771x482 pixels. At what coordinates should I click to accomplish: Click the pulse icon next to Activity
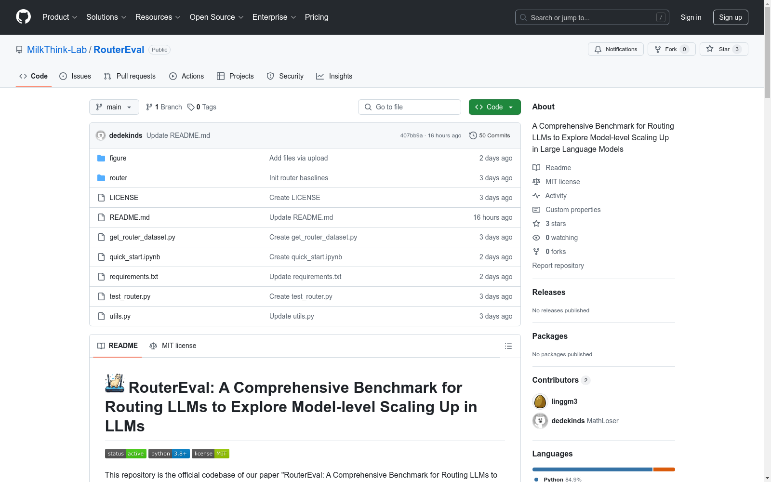pyautogui.click(x=536, y=196)
